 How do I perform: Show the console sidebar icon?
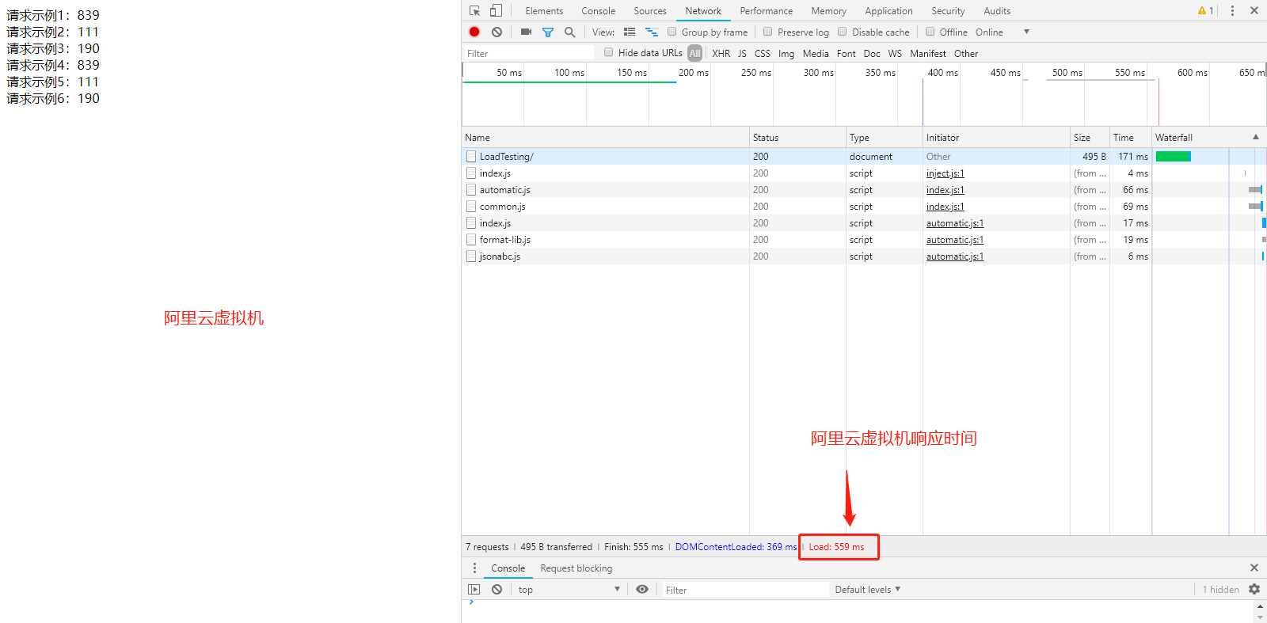point(474,589)
